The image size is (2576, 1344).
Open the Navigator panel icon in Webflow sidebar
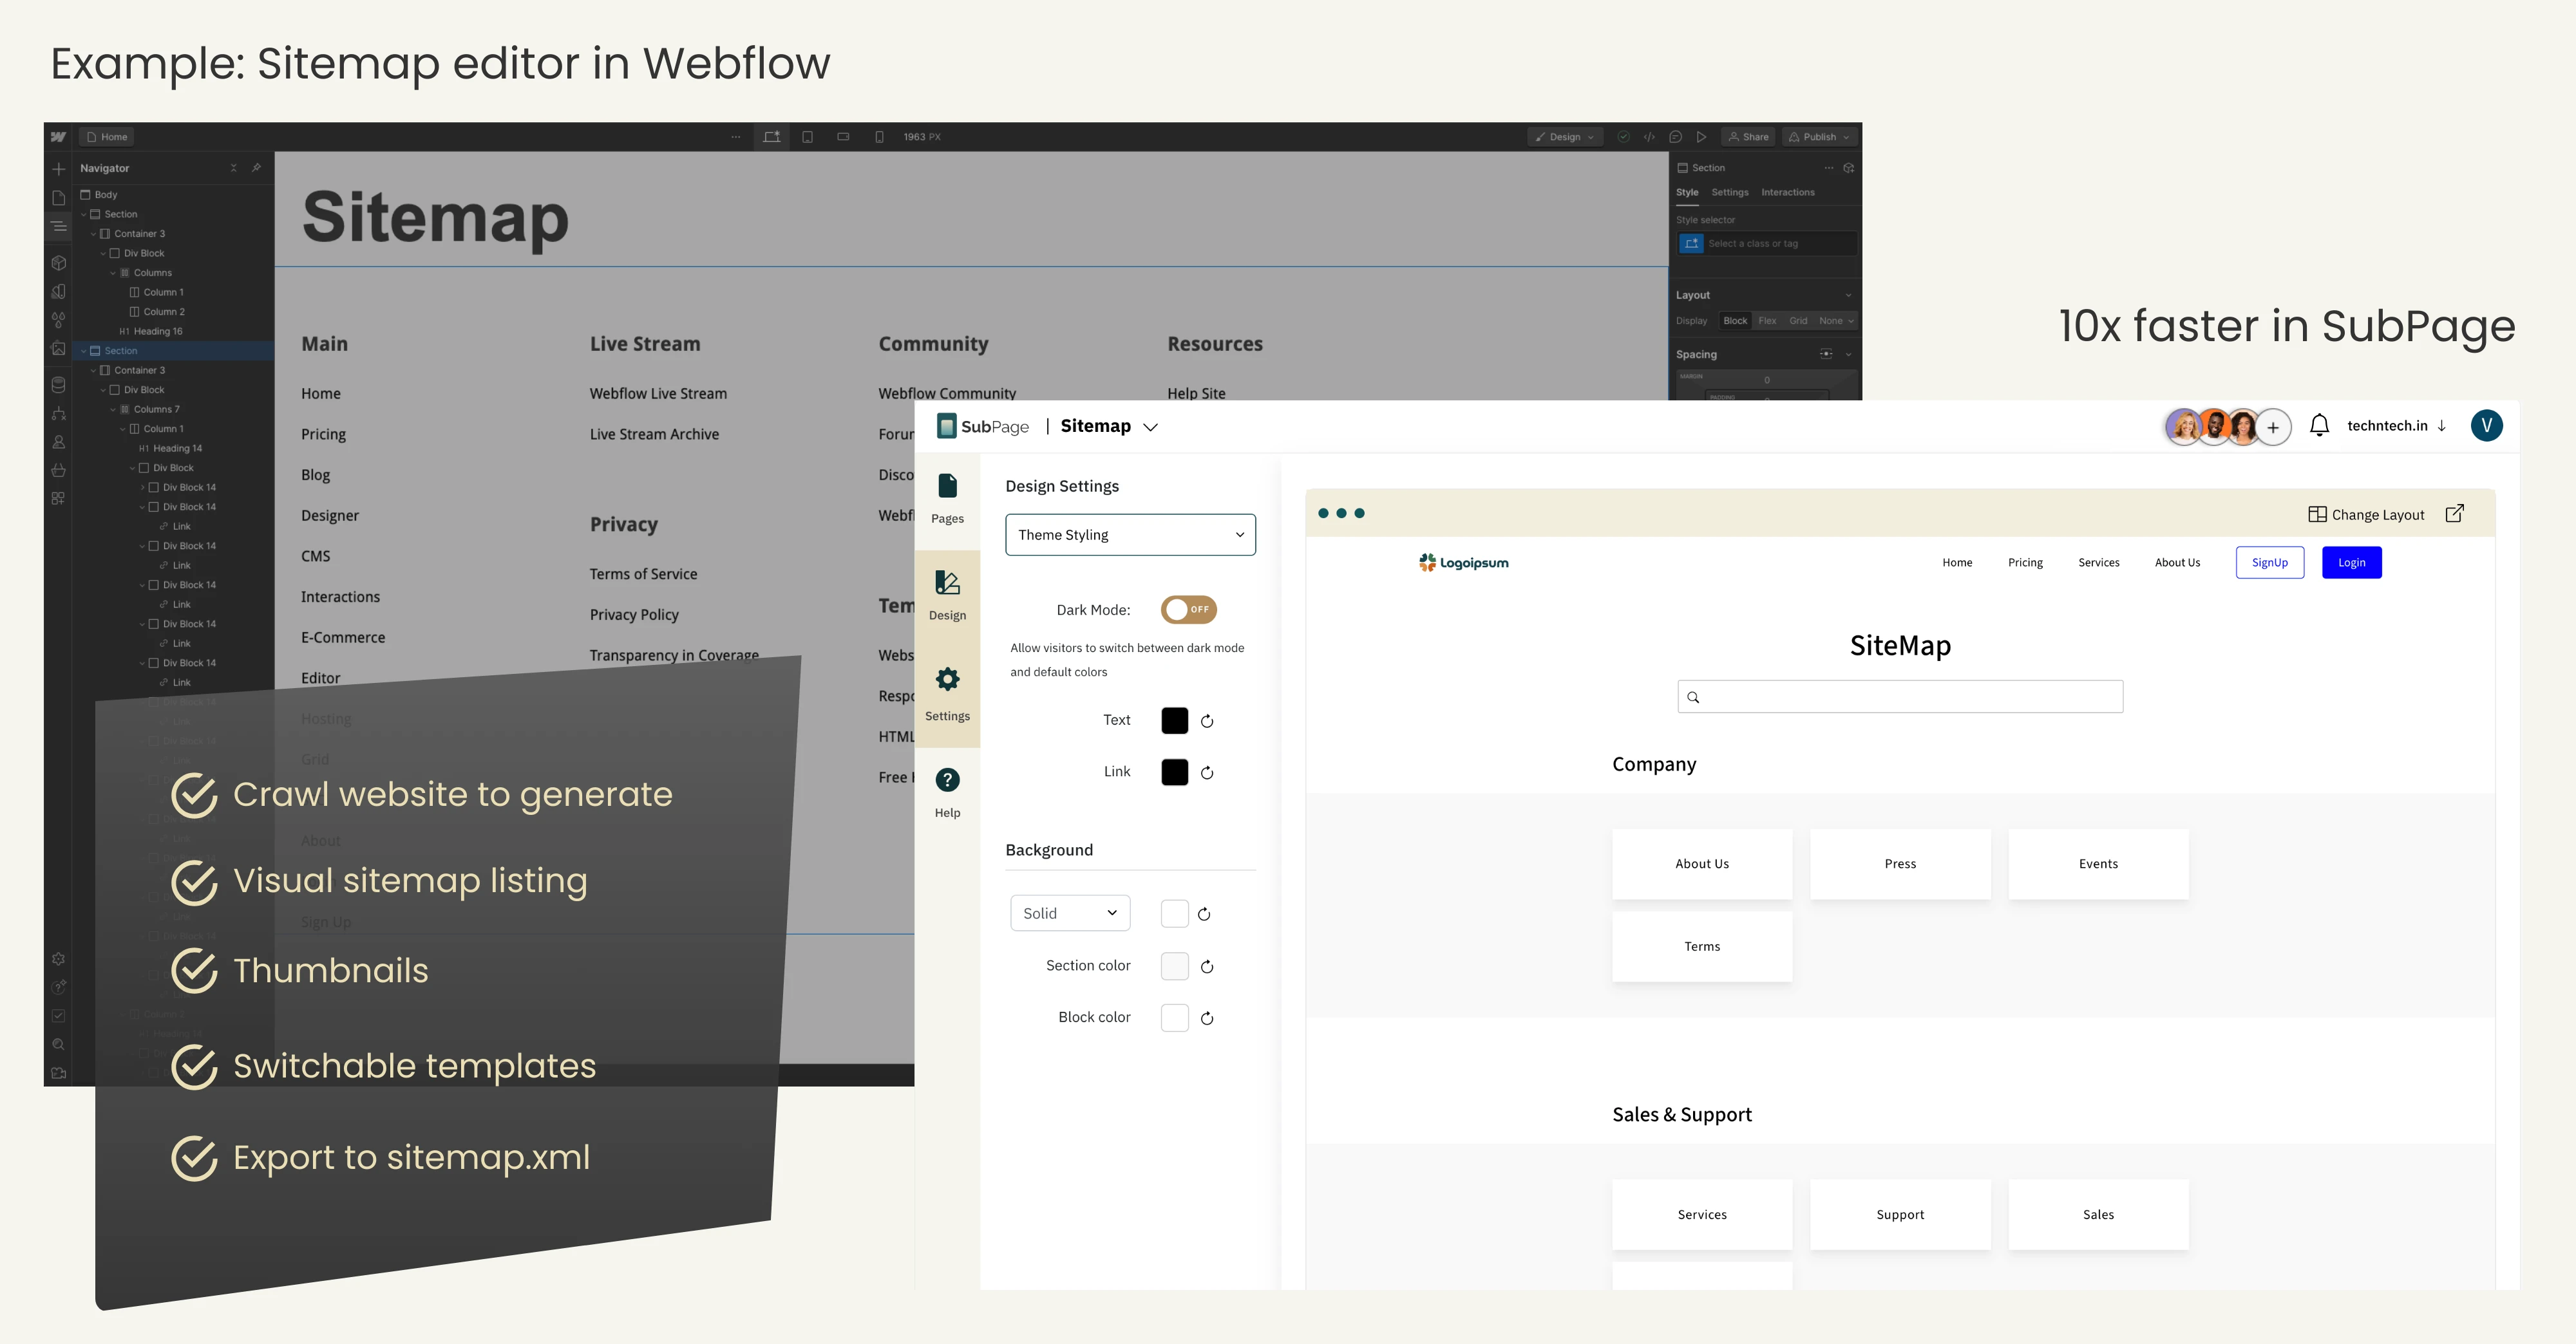(58, 227)
